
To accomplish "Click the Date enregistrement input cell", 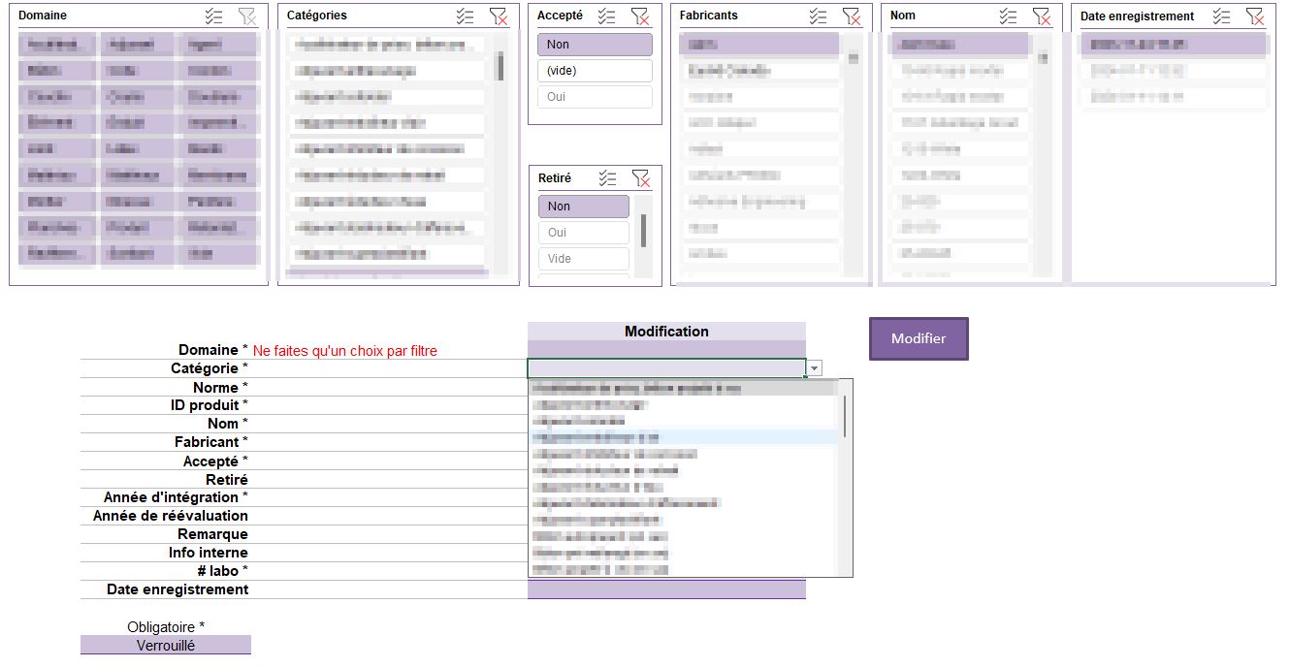I will pos(666,589).
